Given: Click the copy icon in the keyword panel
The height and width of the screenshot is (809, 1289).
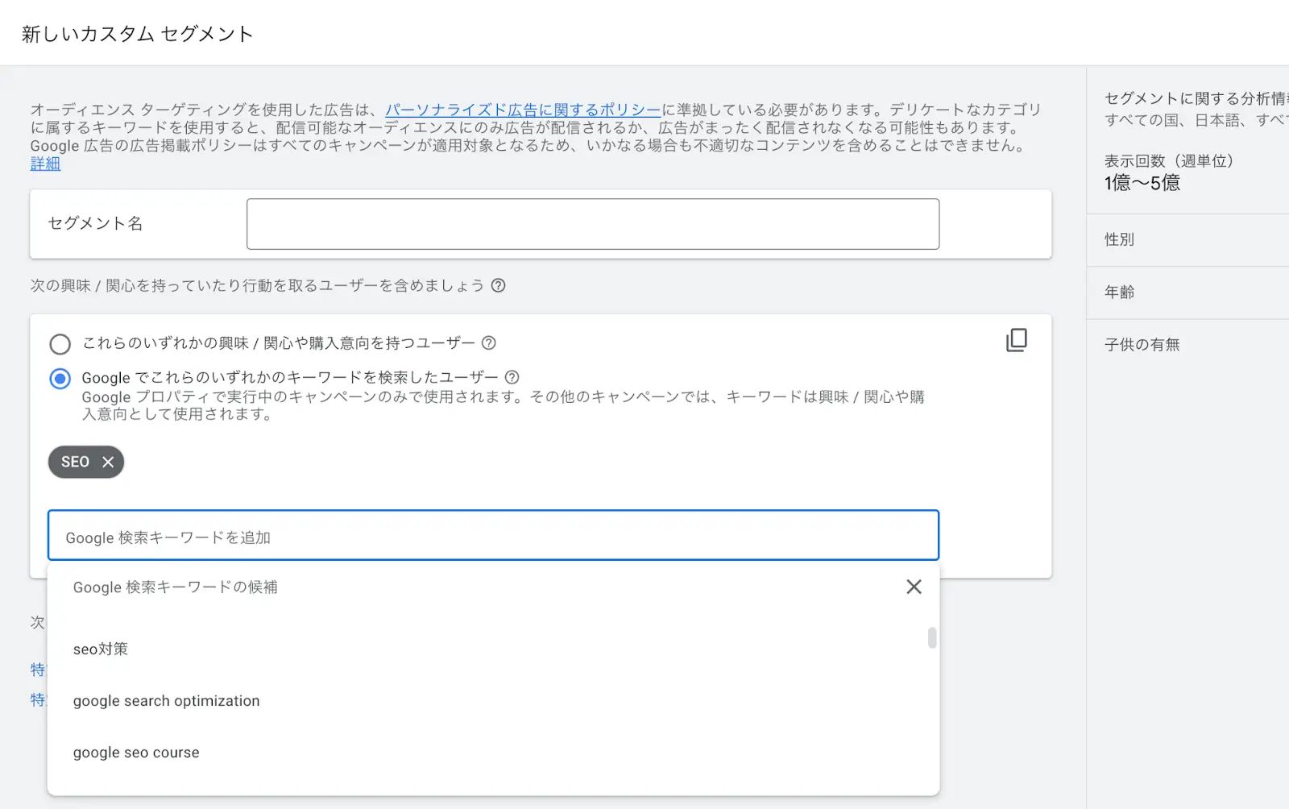Looking at the screenshot, I should coord(1016,340).
